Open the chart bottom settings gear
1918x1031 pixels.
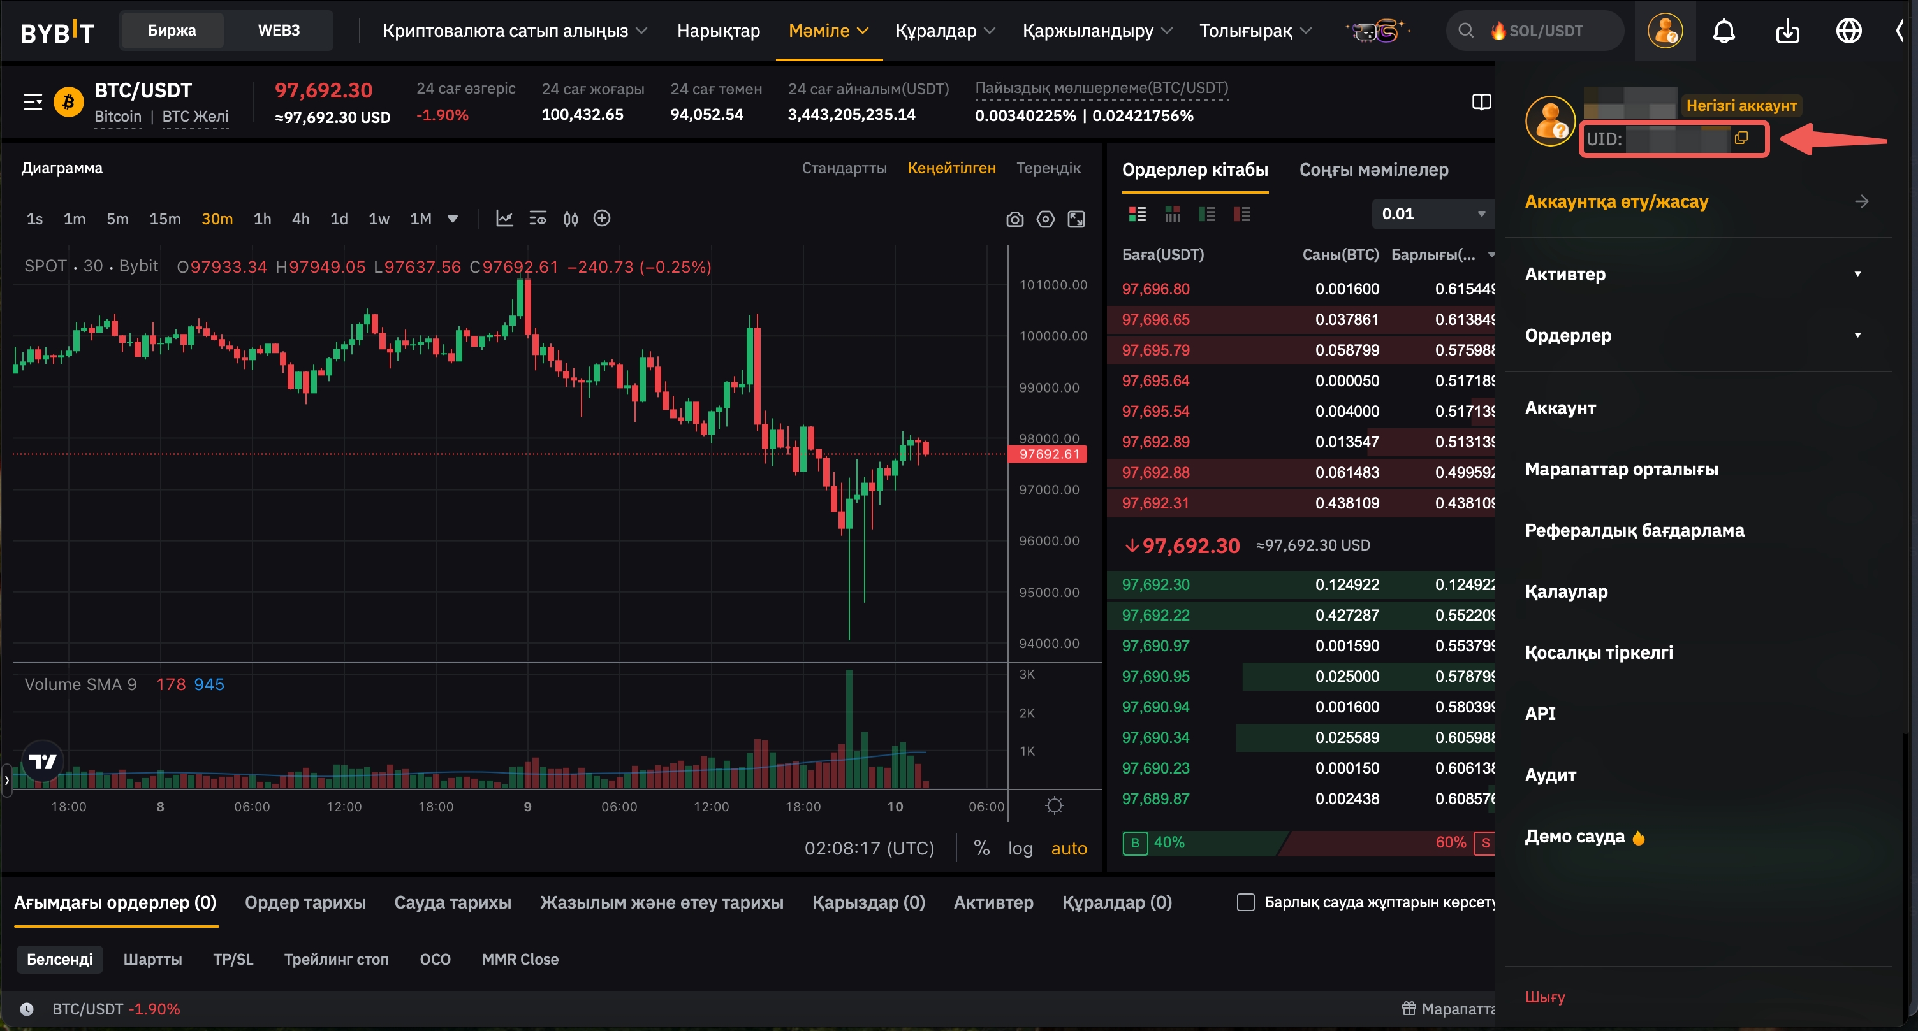pyautogui.click(x=1054, y=805)
